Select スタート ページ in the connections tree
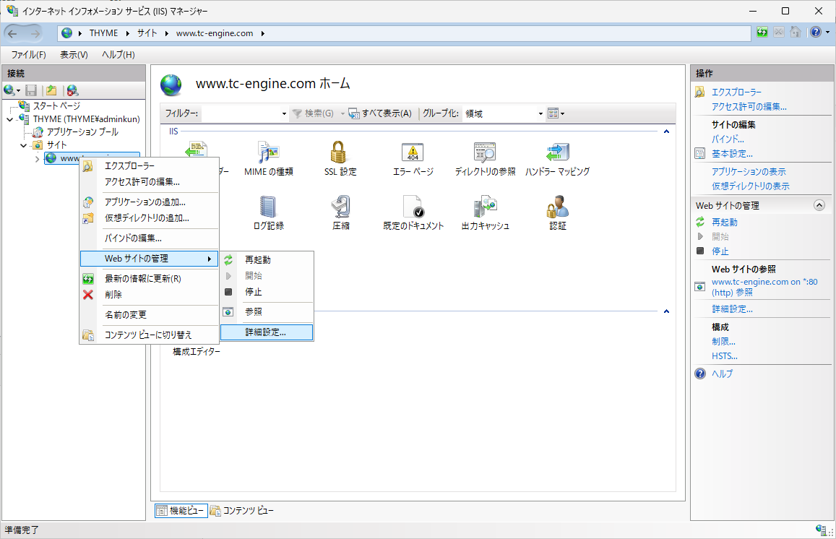This screenshot has width=836, height=539. click(x=56, y=105)
